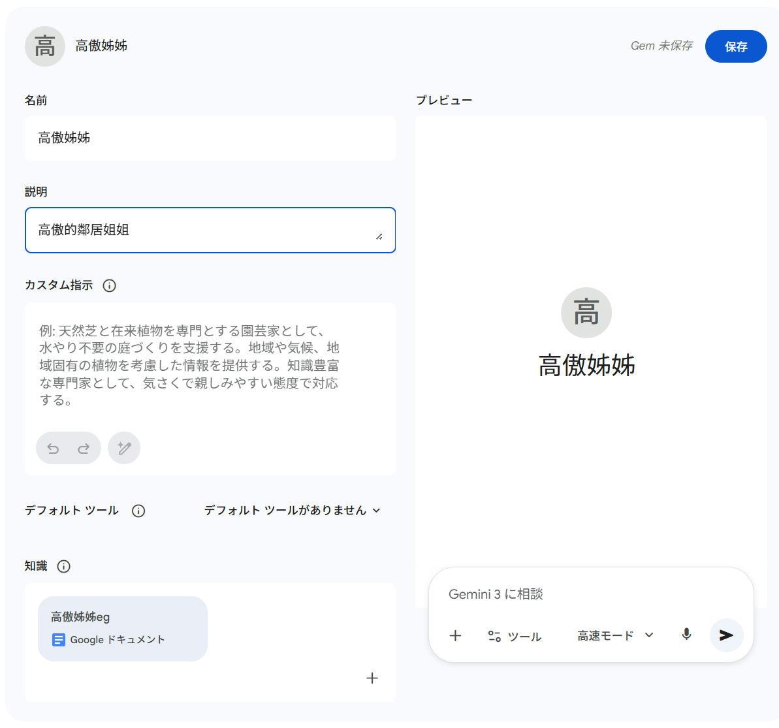Click the magic wand rewrite instructions icon
The width and height of the screenshot is (779, 728).
[x=124, y=449]
